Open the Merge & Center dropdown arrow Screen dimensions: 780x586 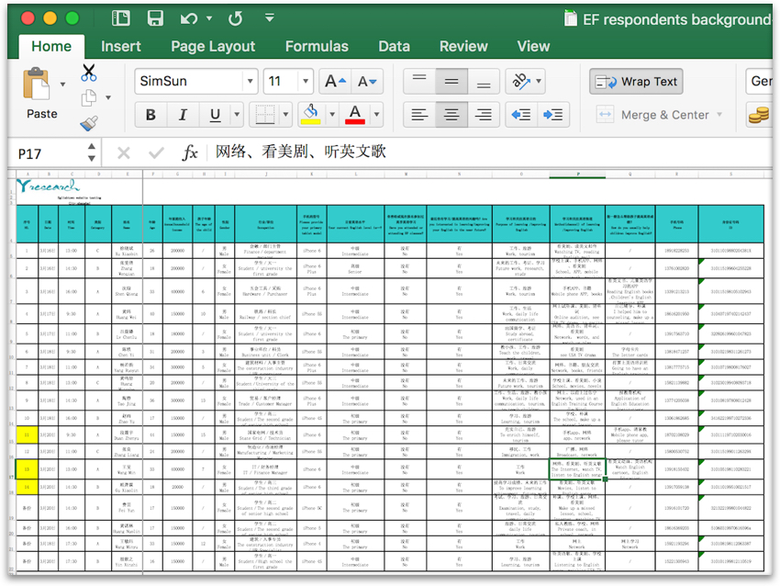(719, 115)
